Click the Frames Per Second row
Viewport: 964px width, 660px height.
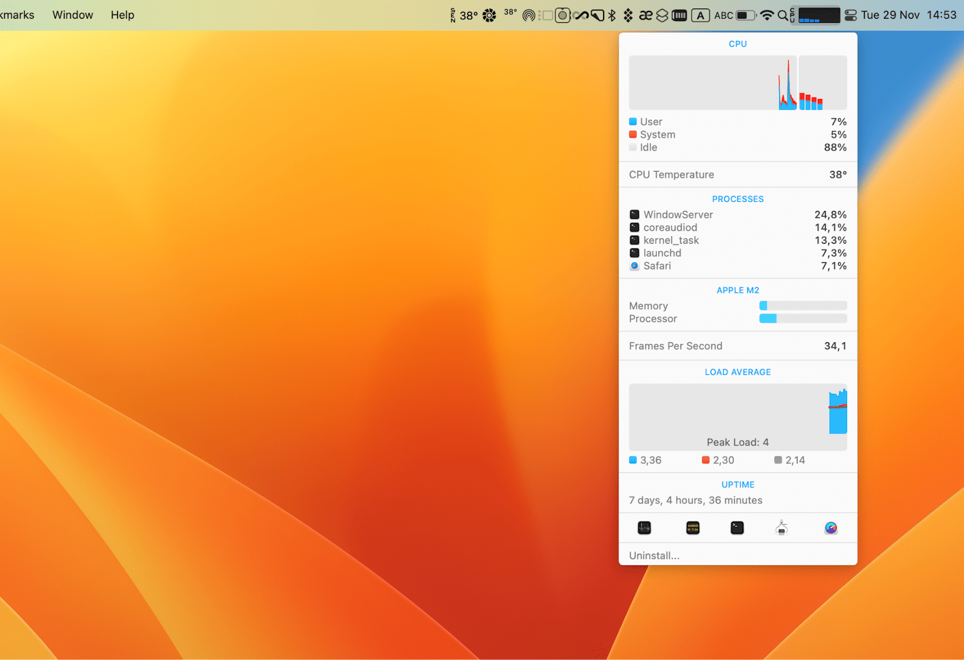click(x=738, y=346)
